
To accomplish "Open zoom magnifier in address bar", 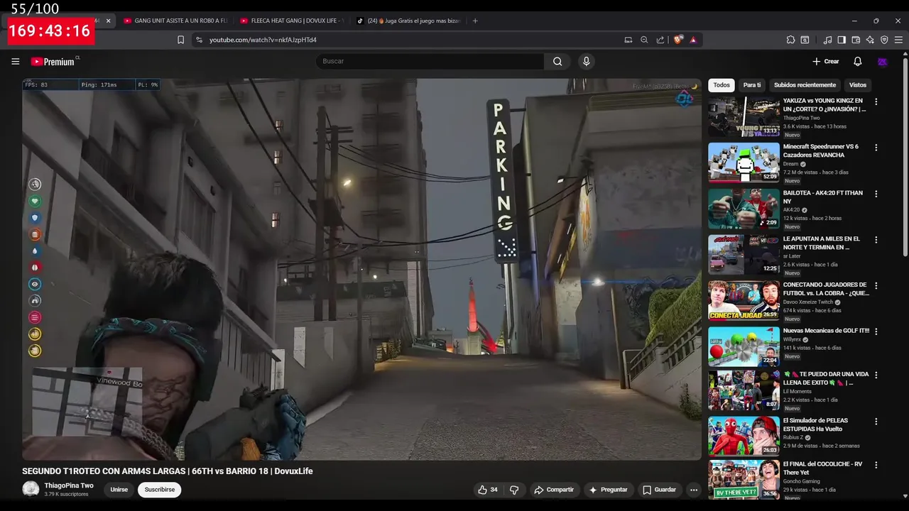I will pos(644,40).
